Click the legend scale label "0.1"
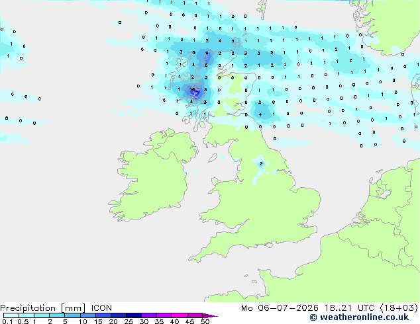This screenshot has width=420, height=324. 7,321
